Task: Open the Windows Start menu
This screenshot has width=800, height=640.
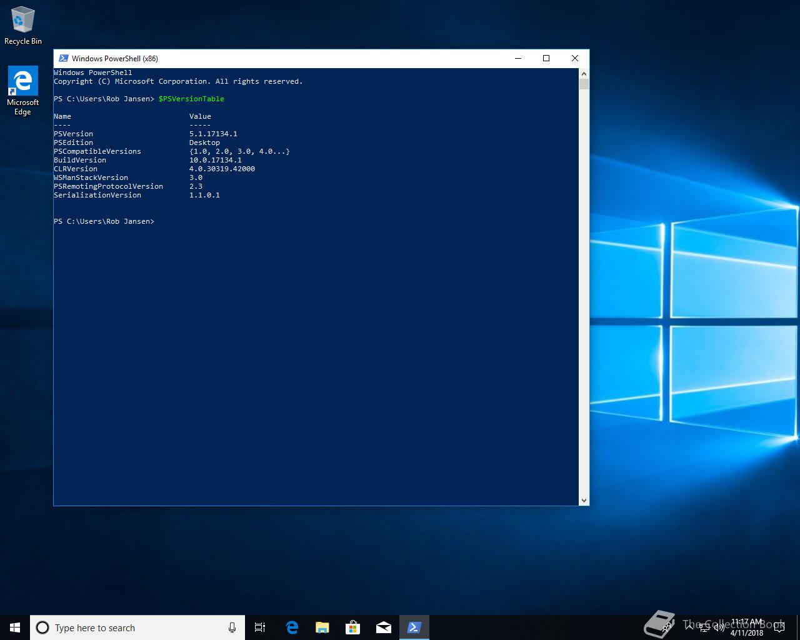Action: click(15, 627)
